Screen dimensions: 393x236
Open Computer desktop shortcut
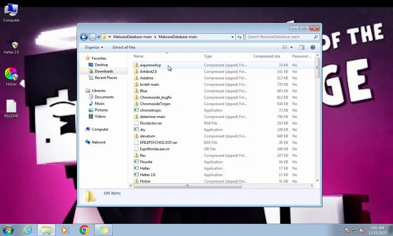point(11,13)
